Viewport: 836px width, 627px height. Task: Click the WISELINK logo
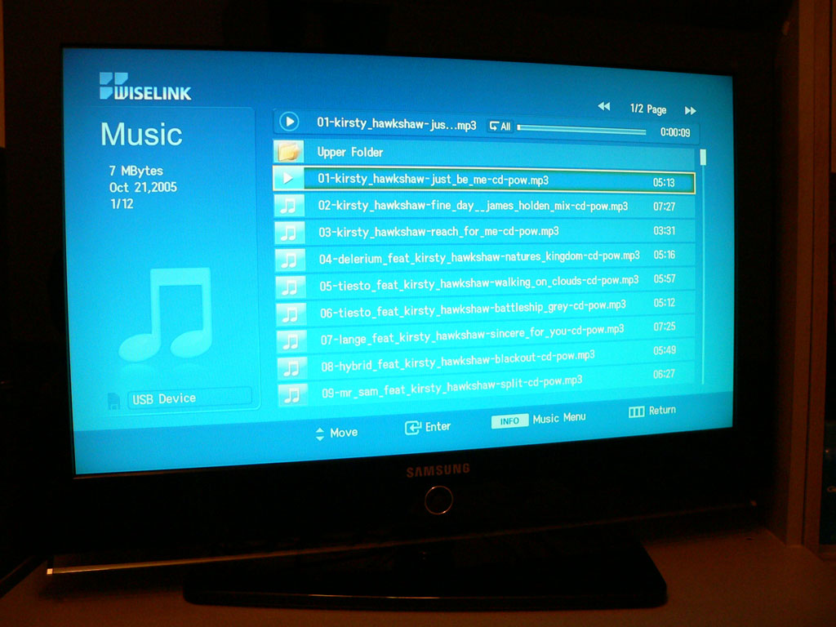(x=145, y=87)
